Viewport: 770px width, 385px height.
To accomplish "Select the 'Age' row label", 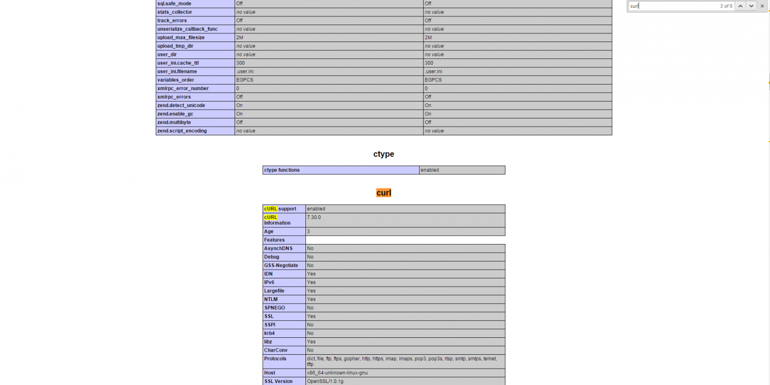I will [x=268, y=232].
